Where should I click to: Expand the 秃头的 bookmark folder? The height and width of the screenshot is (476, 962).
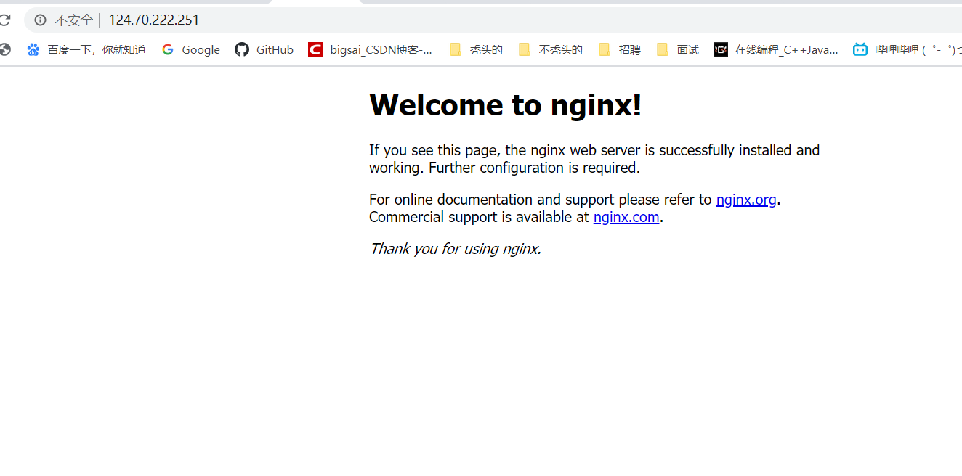[476, 49]
